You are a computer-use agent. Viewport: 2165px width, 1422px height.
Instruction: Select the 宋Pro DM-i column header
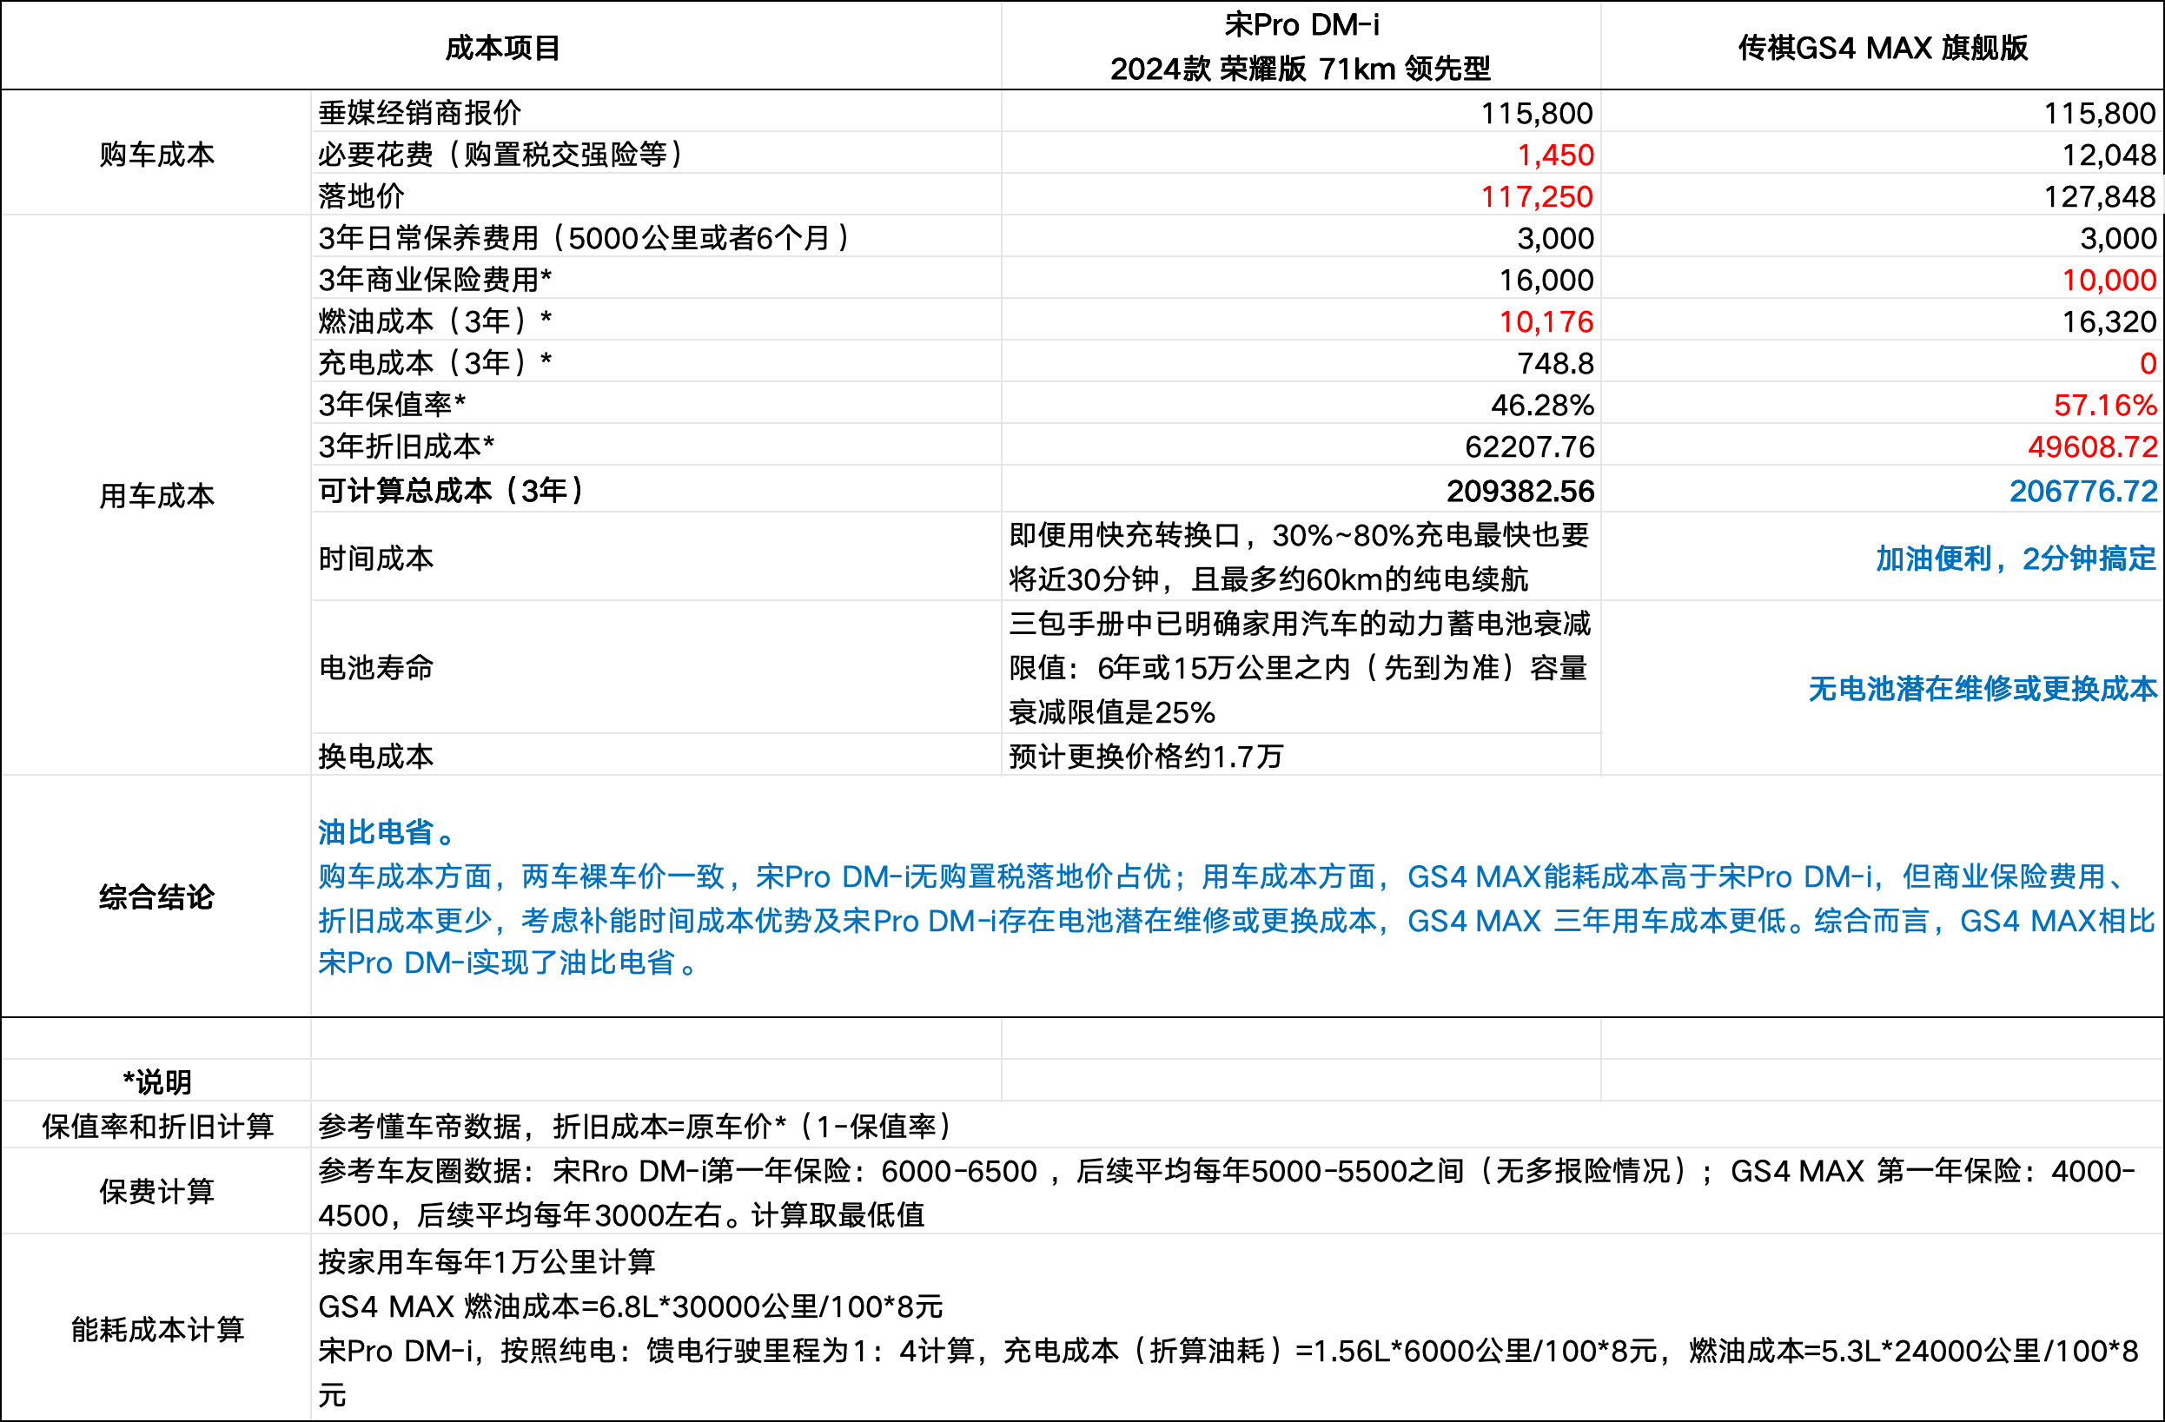(1301, 46)
